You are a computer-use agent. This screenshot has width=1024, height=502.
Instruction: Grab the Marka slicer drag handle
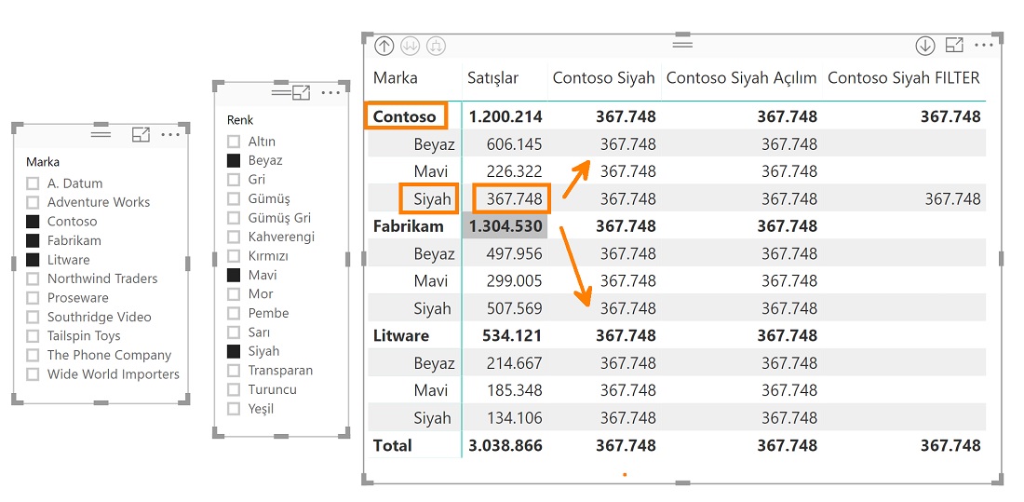click(x=101, y=134)
